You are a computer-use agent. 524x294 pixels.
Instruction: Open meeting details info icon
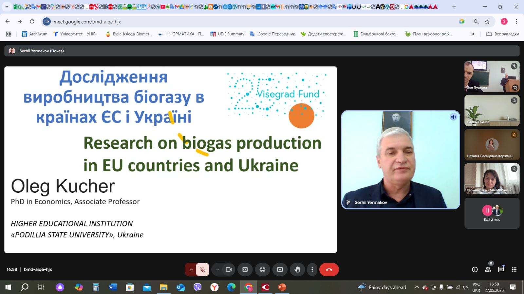(x=475, y=269)
